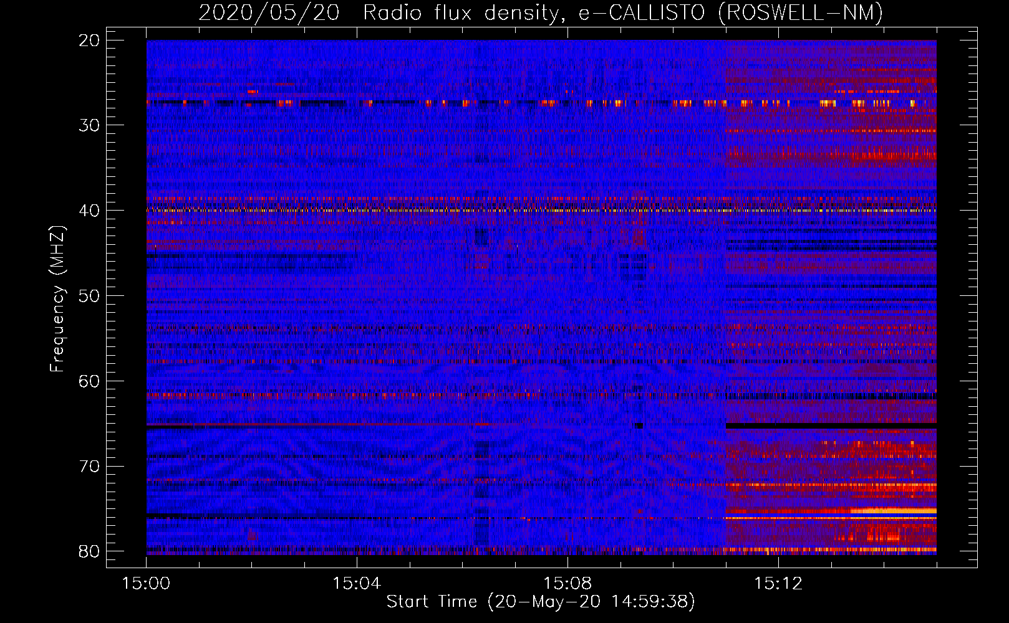Select the Frequency (MHZ) axis label
Image resolution: width=1009 pixels, height=623 pixels.
(57, 299)
